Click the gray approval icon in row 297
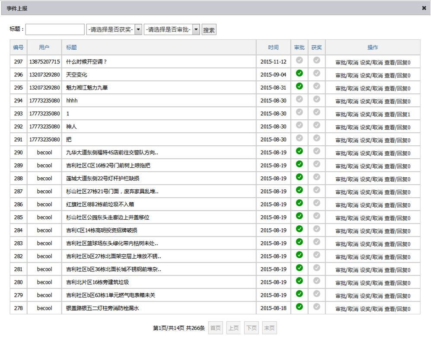The height and width of the screenshot is (339, 431). [x=299, y=61]
